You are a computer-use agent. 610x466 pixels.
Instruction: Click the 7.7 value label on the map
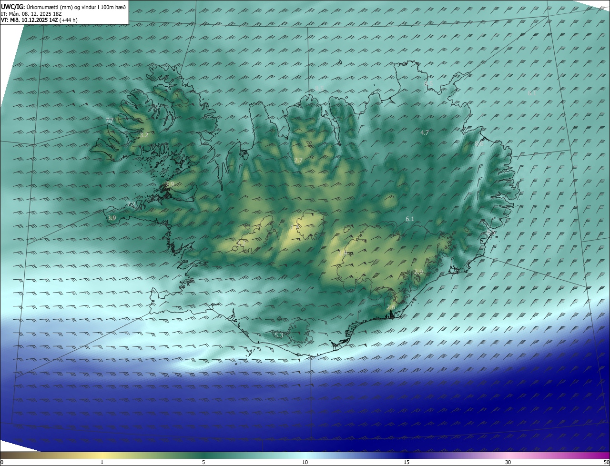110,121
